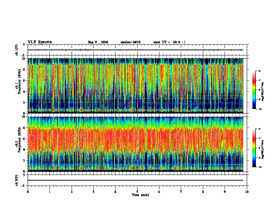Click time axis tick label "5"
This screenshot has height=215, width=278.
click(137, 191)
